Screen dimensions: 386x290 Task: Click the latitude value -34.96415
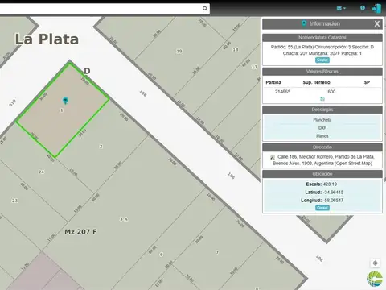point(333,193)
